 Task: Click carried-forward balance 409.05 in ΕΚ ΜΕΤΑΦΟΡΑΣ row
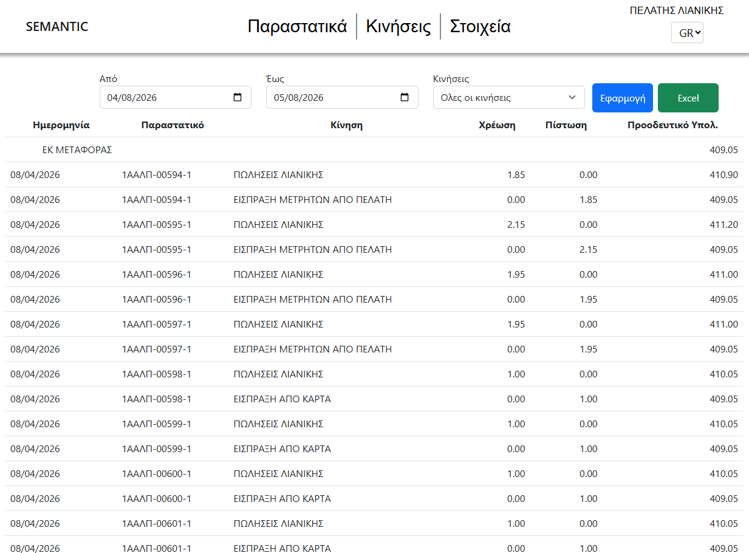[724, 149]
